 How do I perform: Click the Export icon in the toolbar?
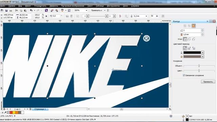click(x=57, y=11)
